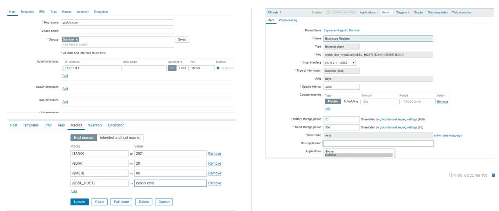
Task: Select Inherited and host macros toggle
Action: click(120, 138)
